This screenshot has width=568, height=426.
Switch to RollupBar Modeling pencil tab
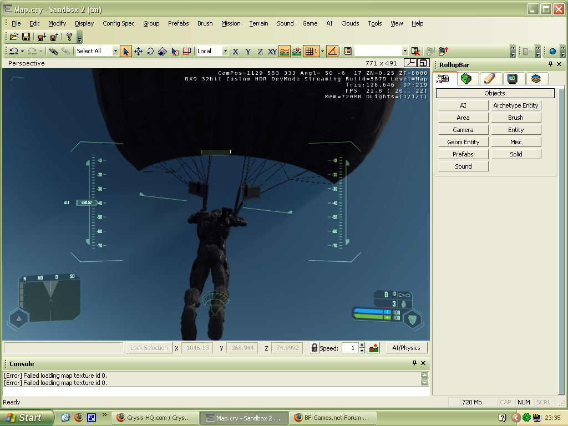tap(489, 79)
